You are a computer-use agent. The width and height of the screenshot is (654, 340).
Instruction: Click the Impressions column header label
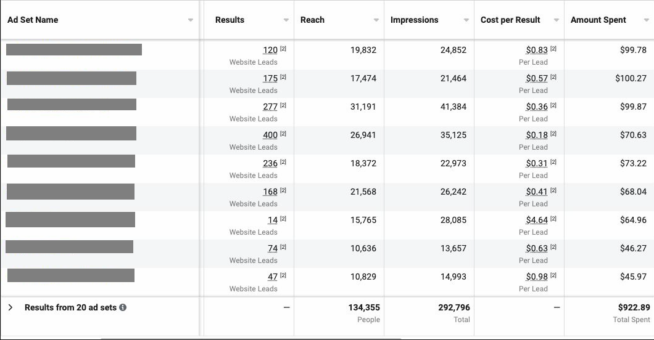(414, 20)
